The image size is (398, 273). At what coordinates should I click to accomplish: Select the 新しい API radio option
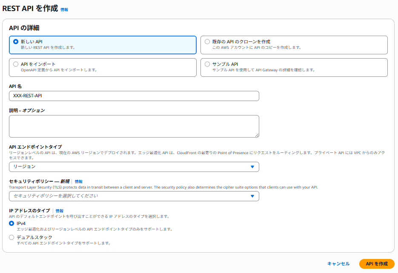[x=16, y=42]
